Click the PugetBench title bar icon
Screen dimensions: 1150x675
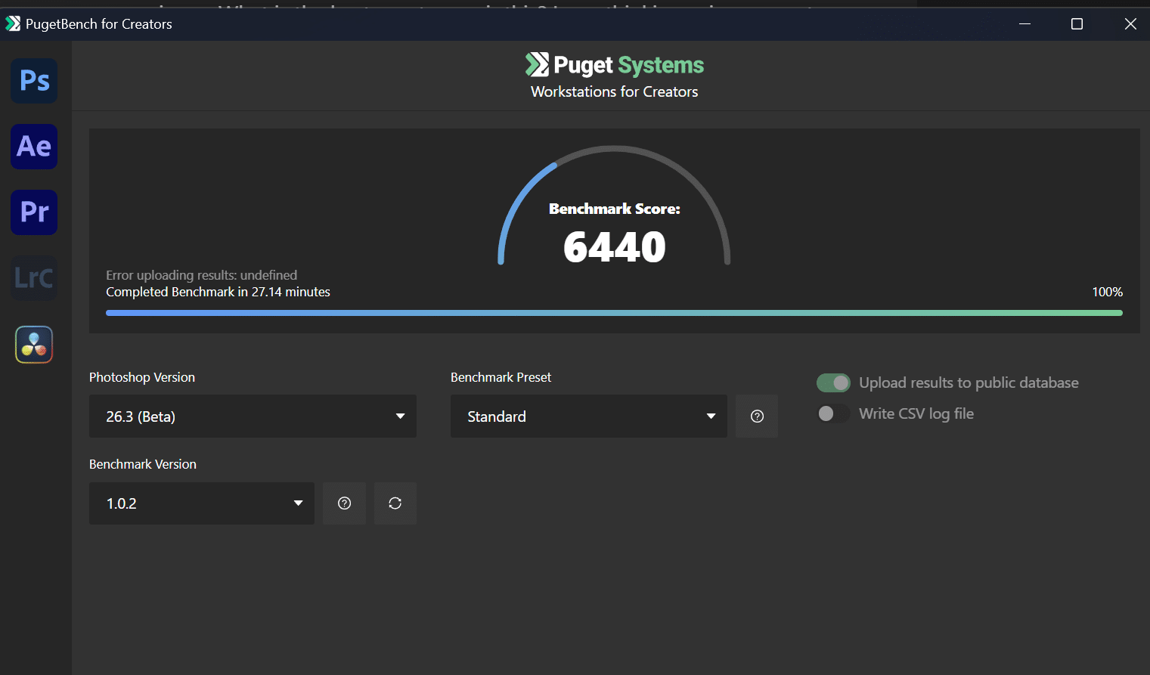pyautogui.click(x=13, y=24)
